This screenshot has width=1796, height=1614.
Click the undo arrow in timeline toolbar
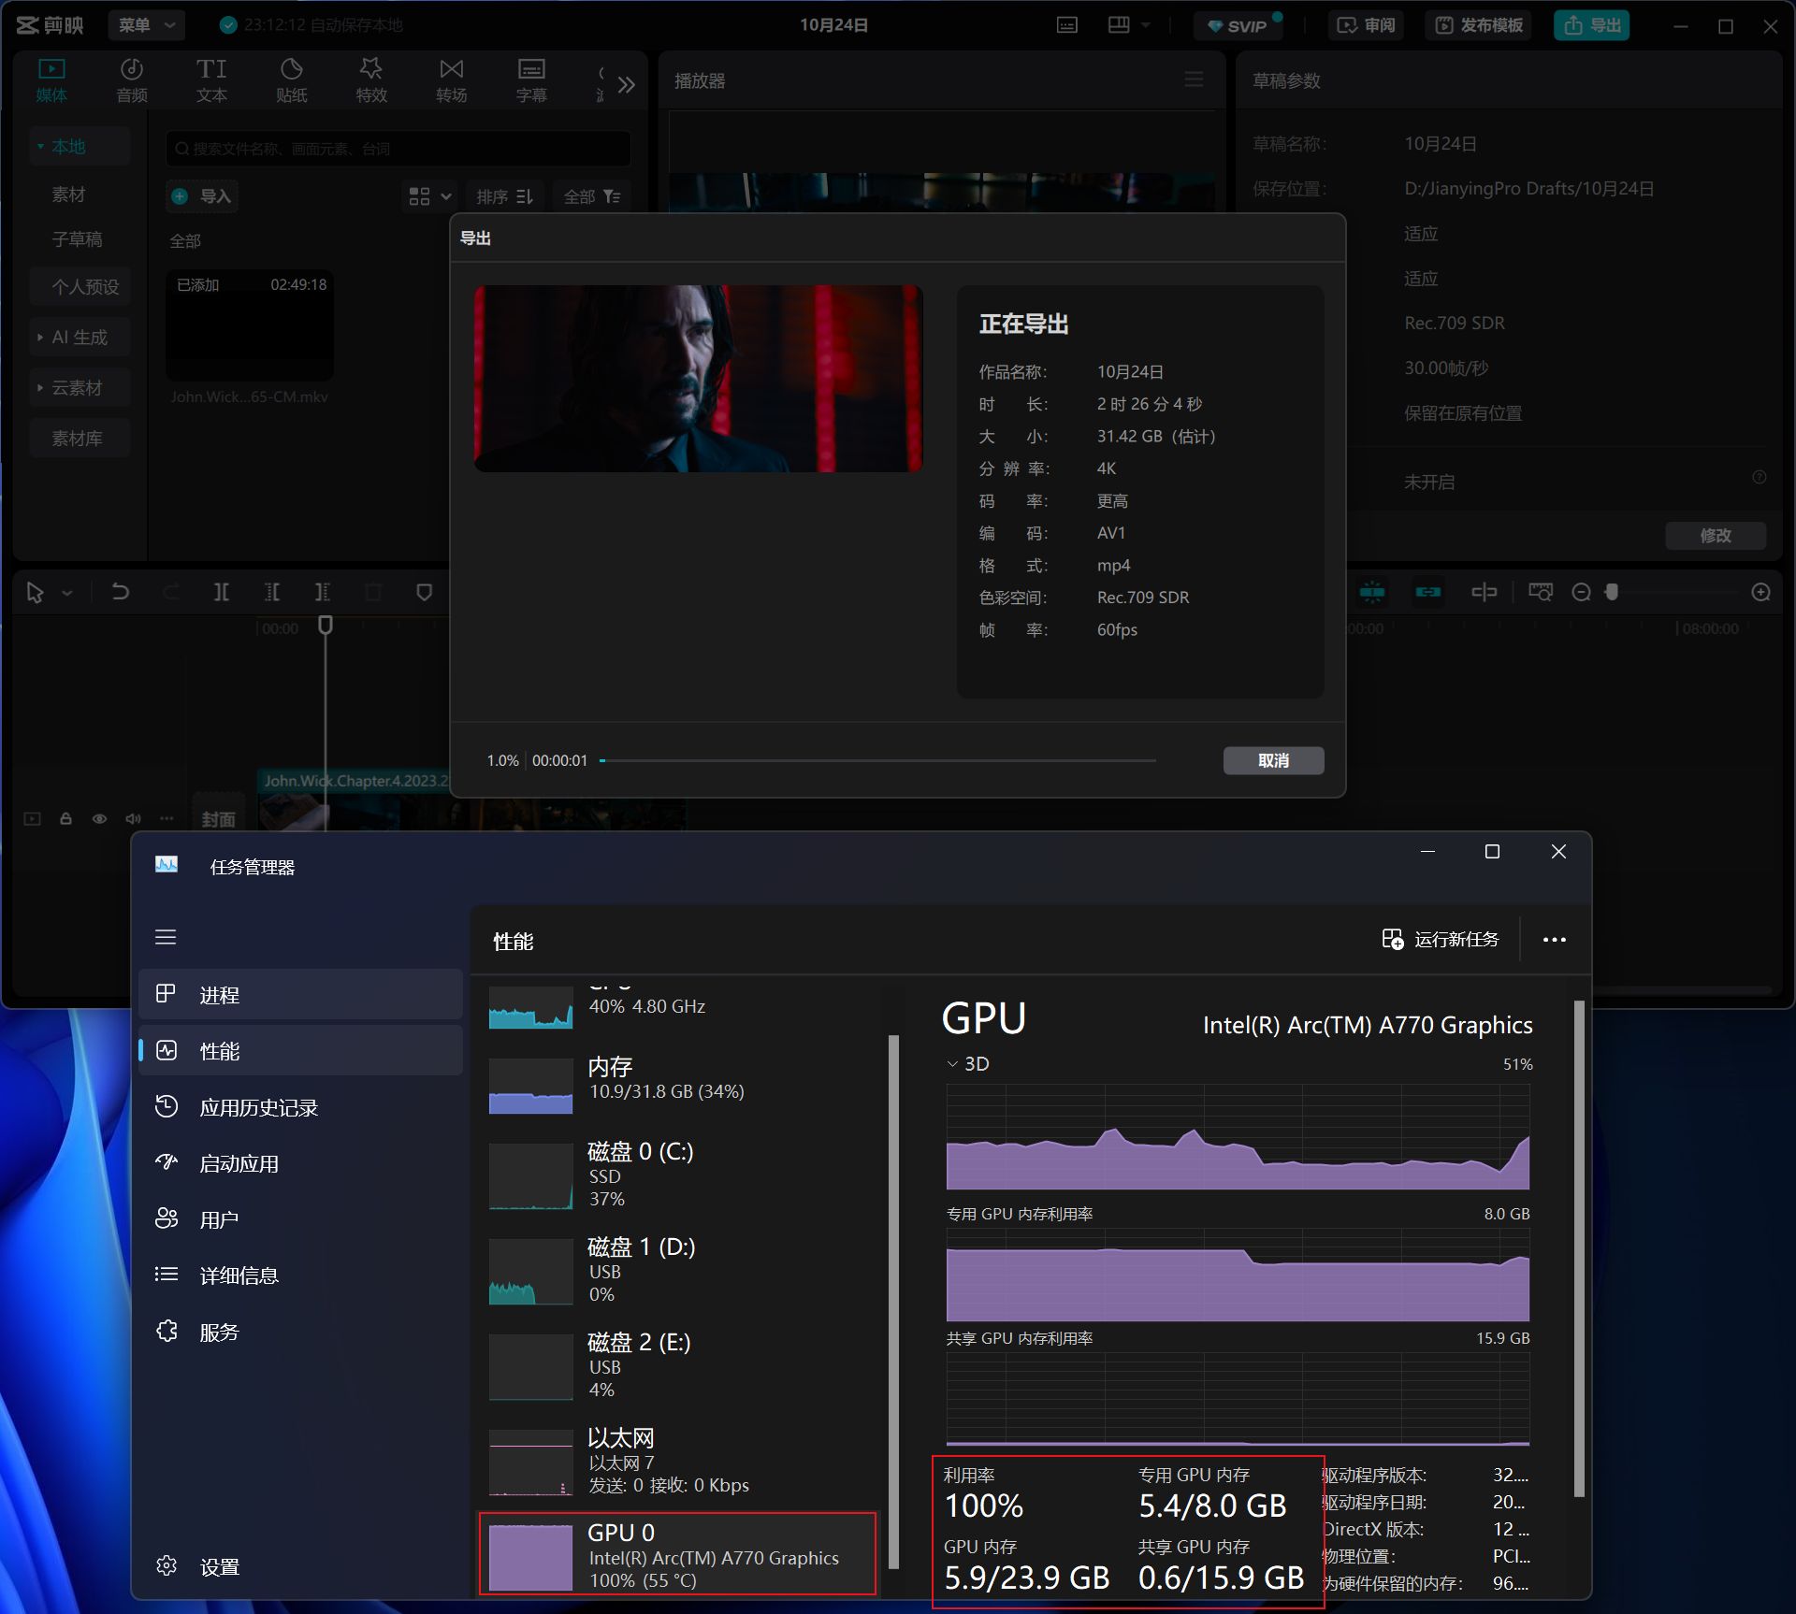point(121,592)
